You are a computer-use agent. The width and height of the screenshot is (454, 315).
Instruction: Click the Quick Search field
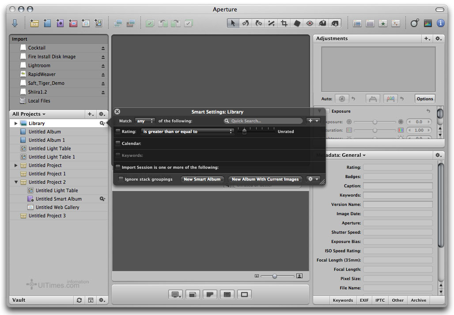(x=264, y=121)
